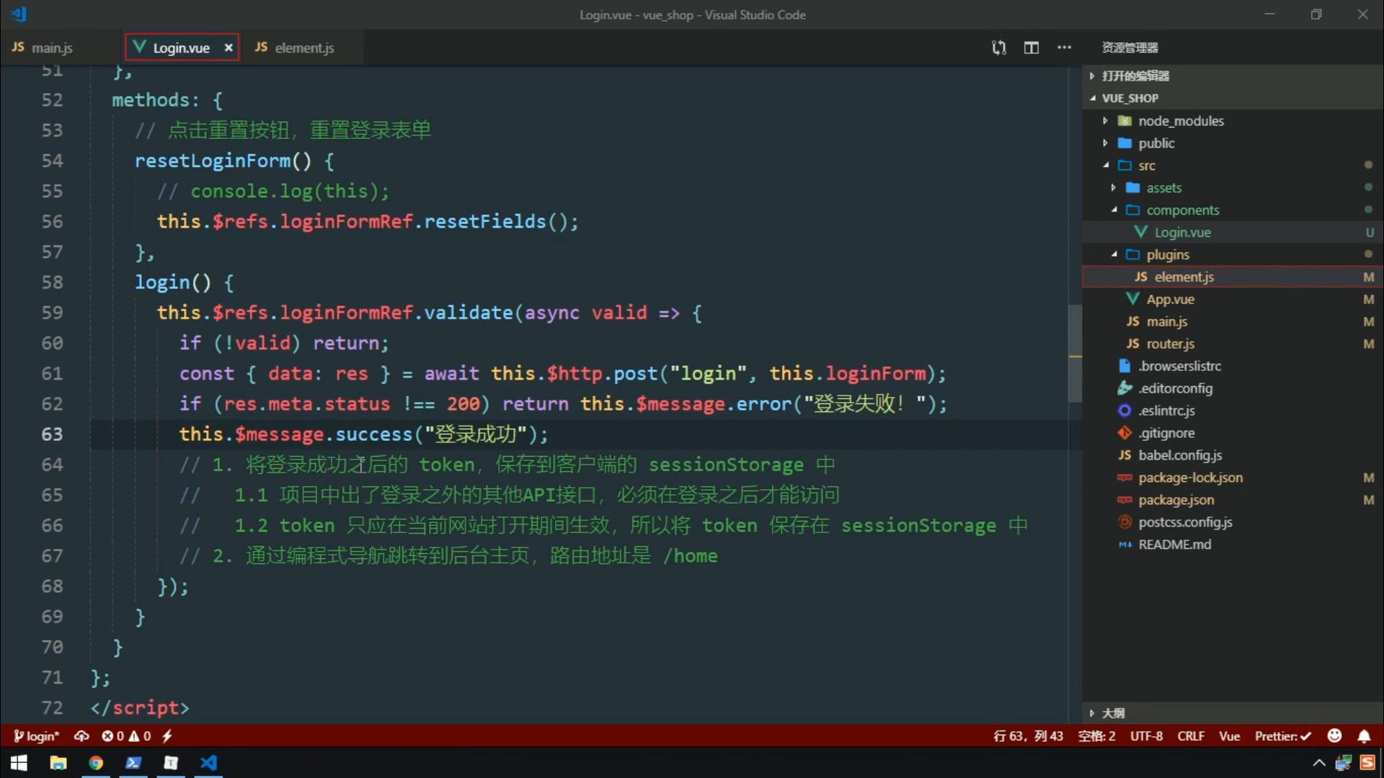Collapse the components folder arrow
The height and width of the screenshot is (778, 1384).
1114,210
